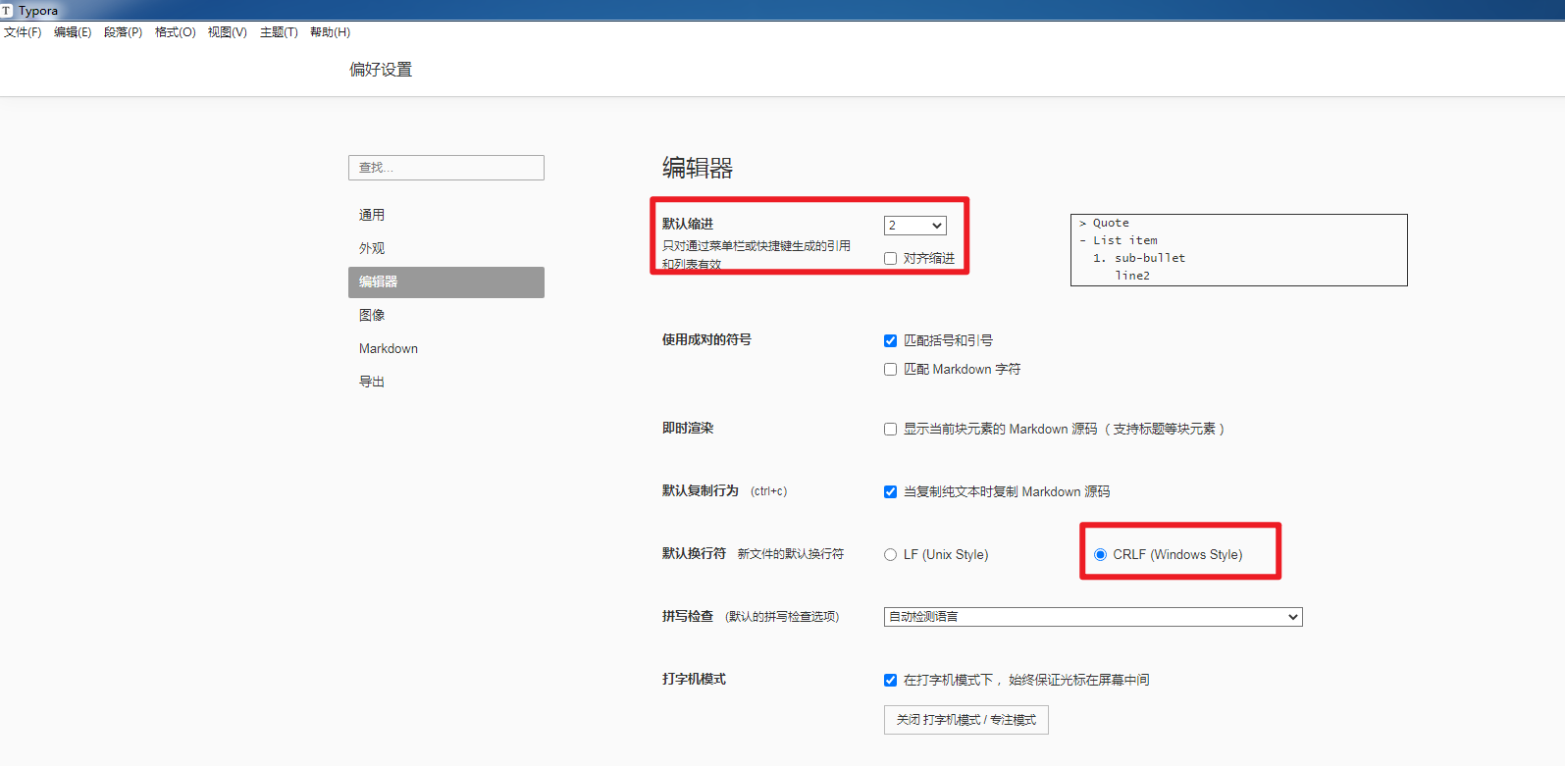
Task: Select CRLF (Windows Style) radio button
Action: coord(1100,555)
